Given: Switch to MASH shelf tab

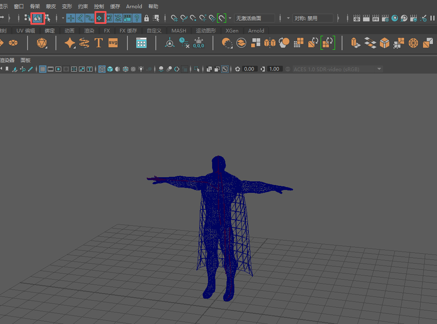Looking at the screenshot, I should (179, 31).
